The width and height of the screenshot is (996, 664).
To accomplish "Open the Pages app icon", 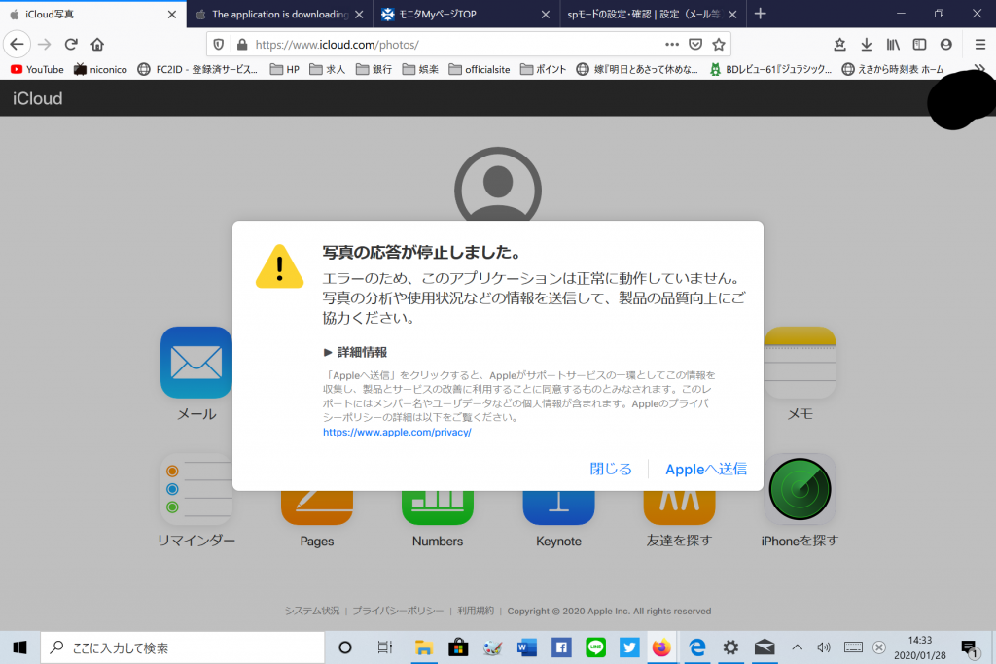I will (317, 507).
